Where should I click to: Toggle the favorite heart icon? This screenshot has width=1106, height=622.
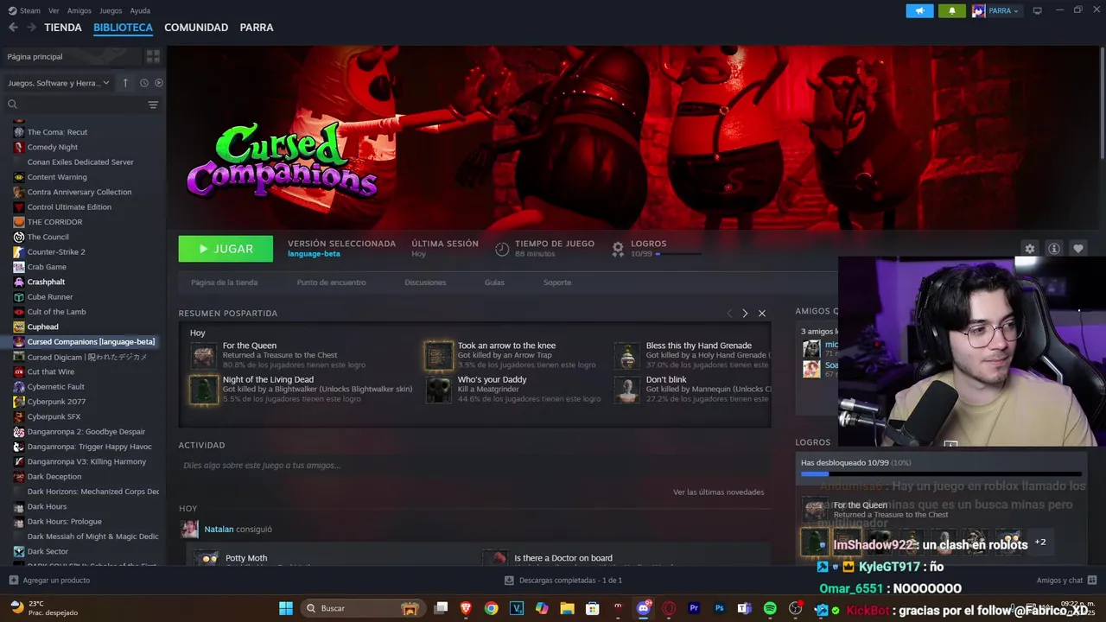tap(1078, 249)
